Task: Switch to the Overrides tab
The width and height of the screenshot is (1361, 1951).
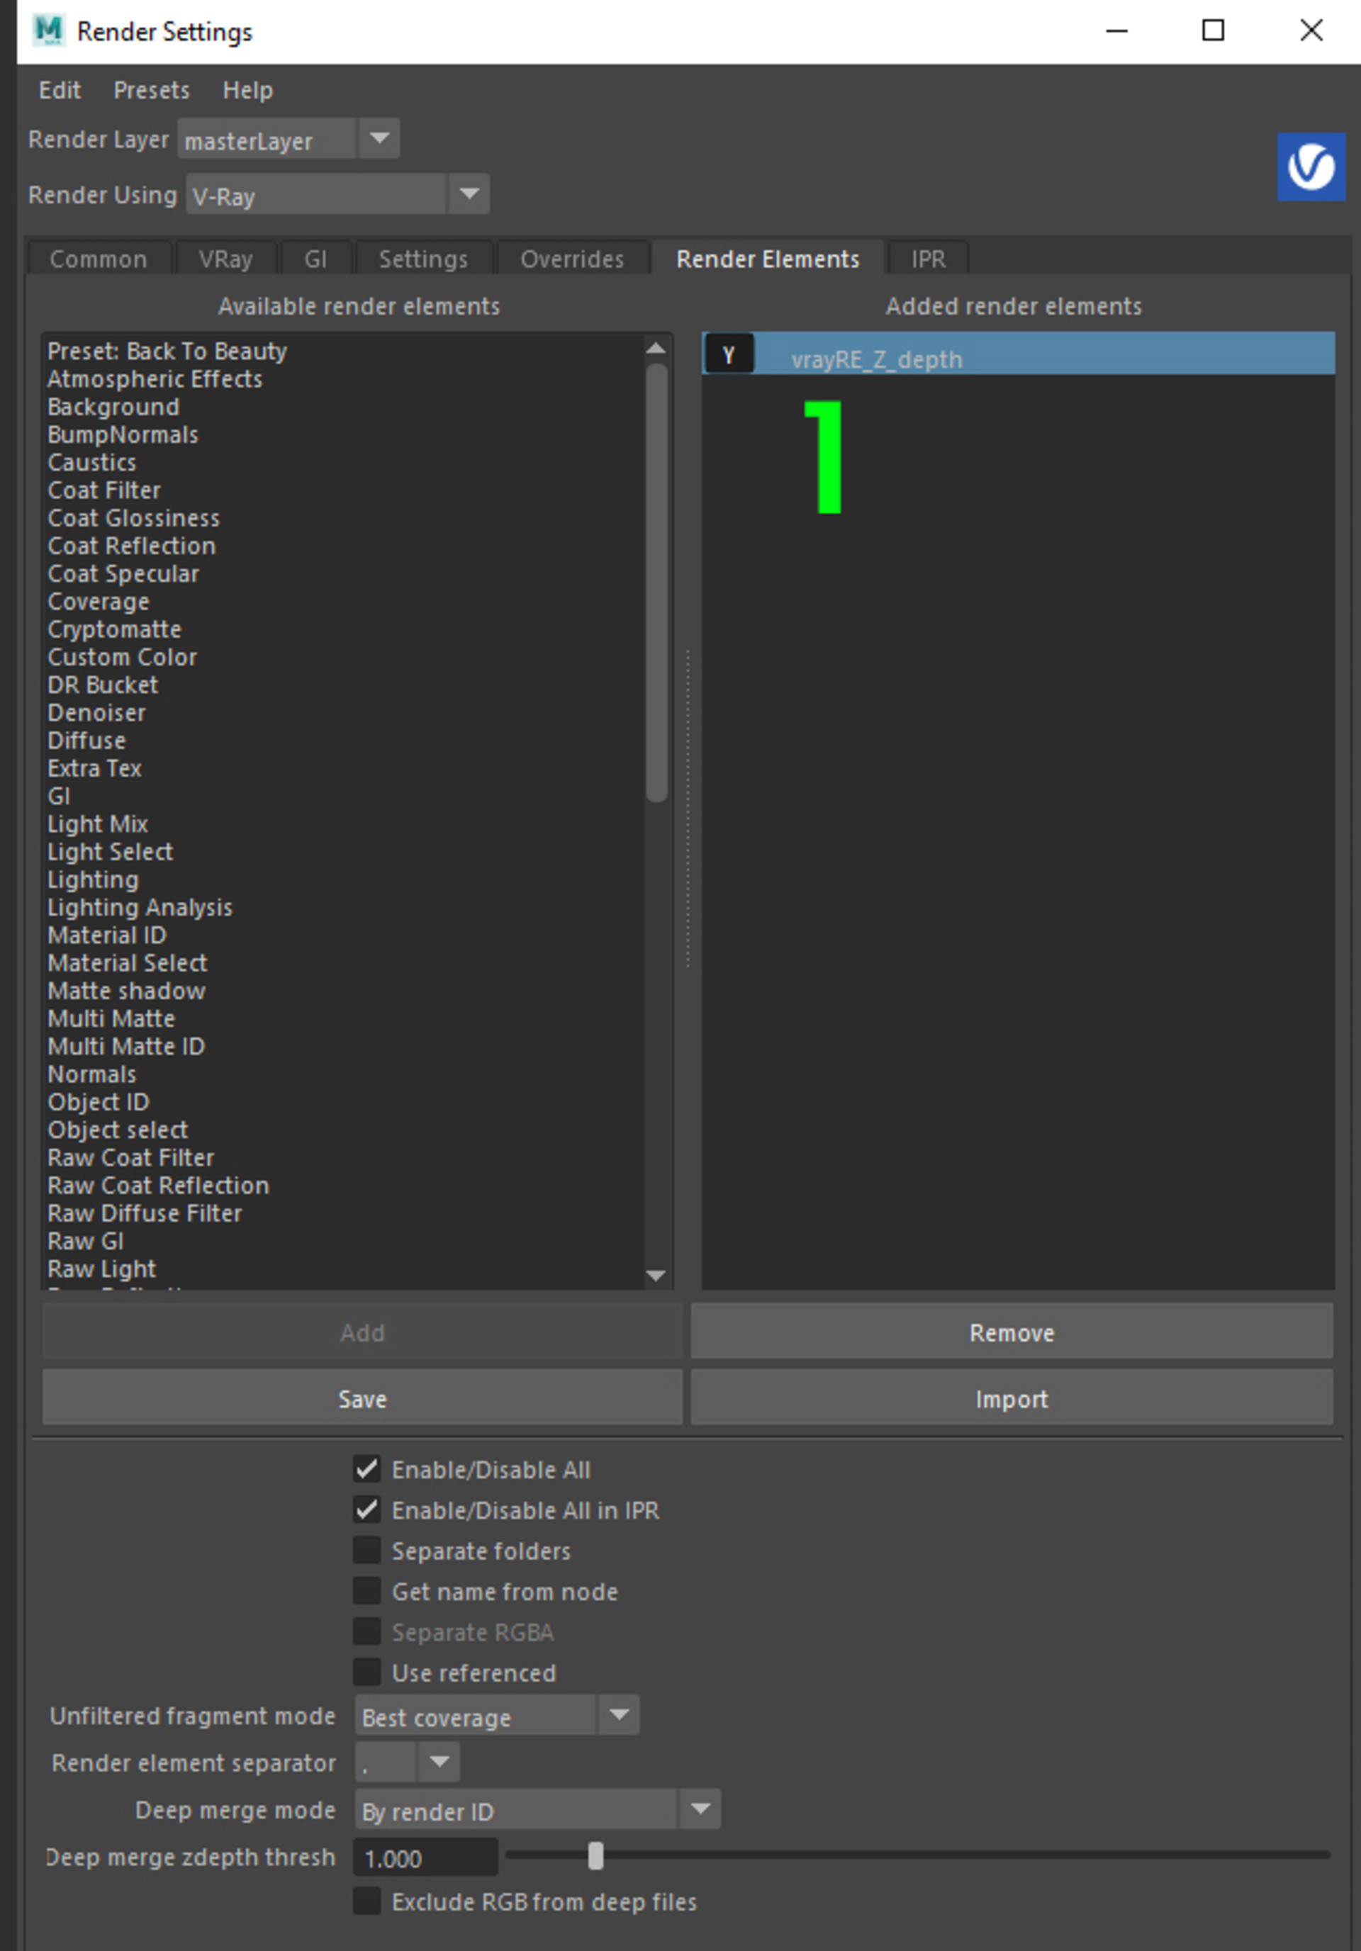Action: 571,259
